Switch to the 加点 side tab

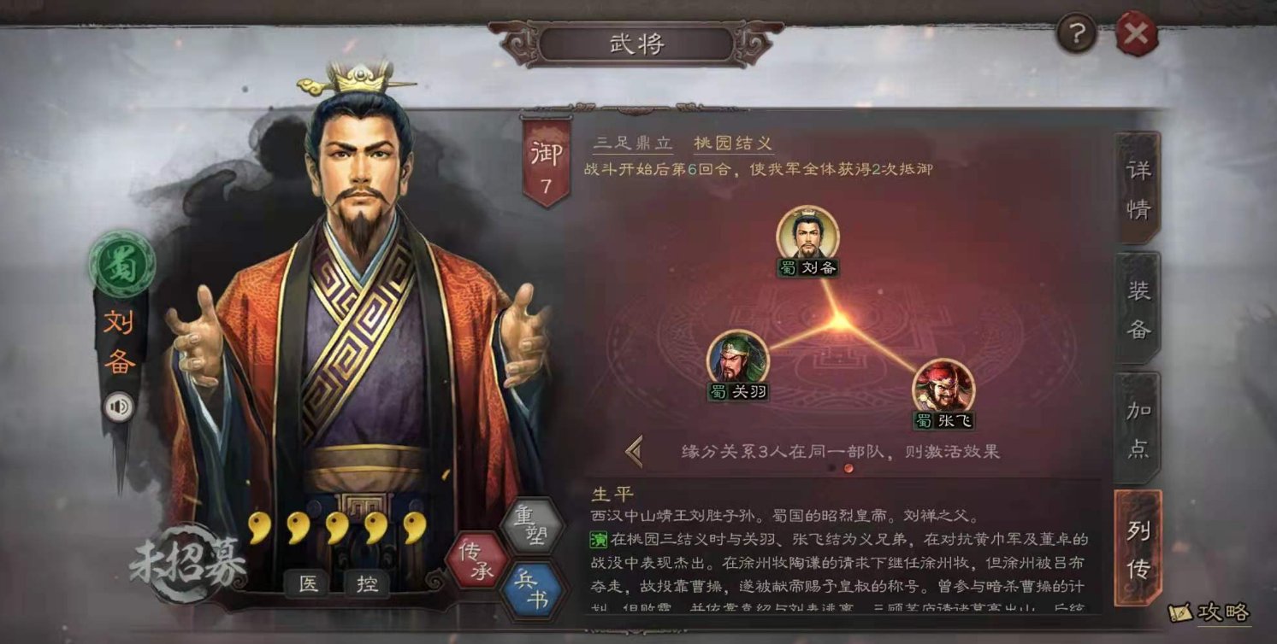tap(1138, 428)
